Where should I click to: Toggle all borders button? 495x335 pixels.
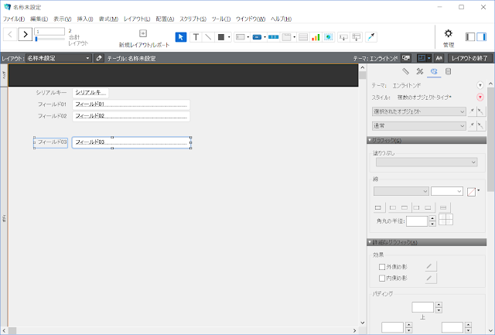click(378, 208)
